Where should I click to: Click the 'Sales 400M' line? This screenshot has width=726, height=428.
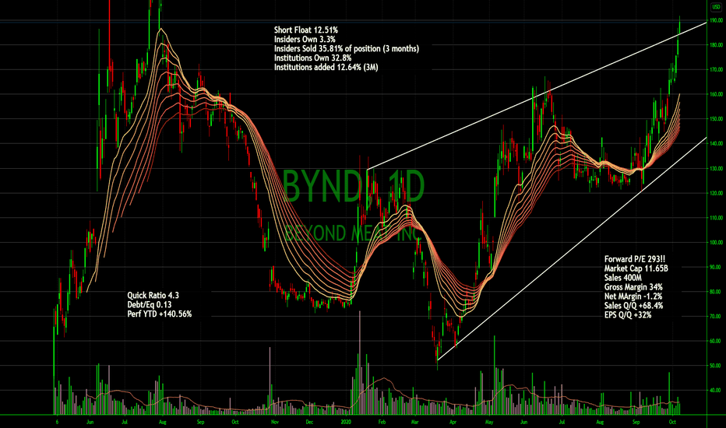tap(622, 278)
